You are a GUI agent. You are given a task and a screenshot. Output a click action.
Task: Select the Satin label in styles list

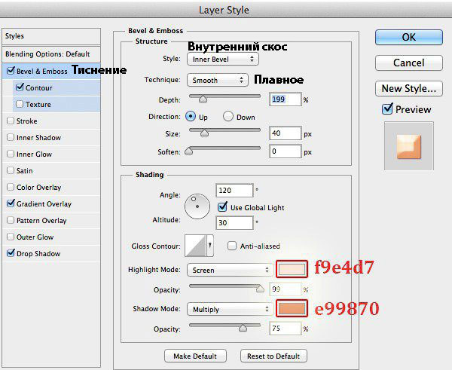(25, 171)
